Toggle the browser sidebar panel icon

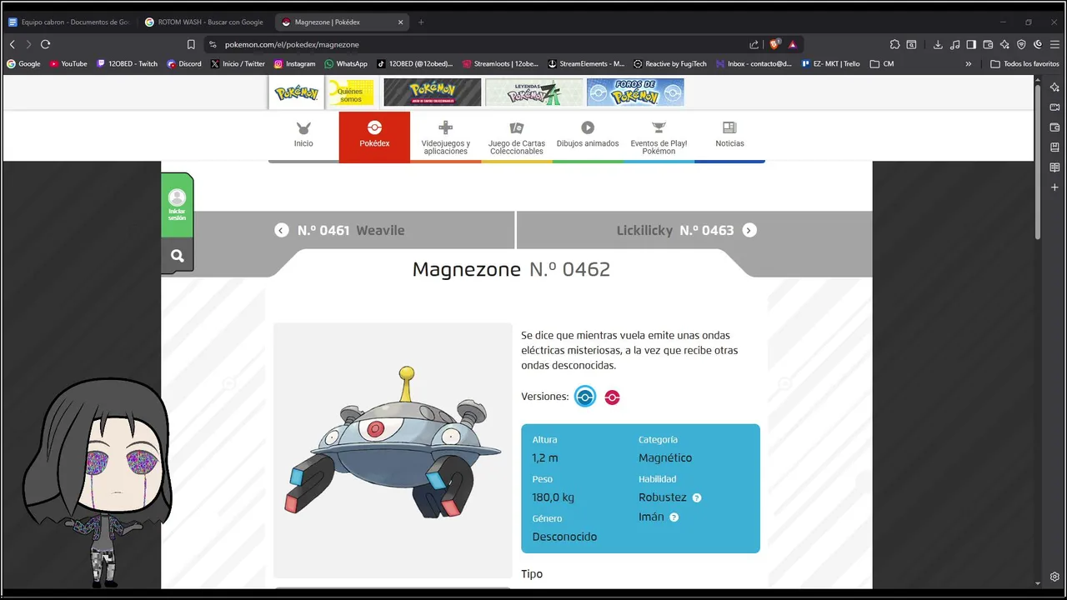pyautogui.click(x=971, y=44)
